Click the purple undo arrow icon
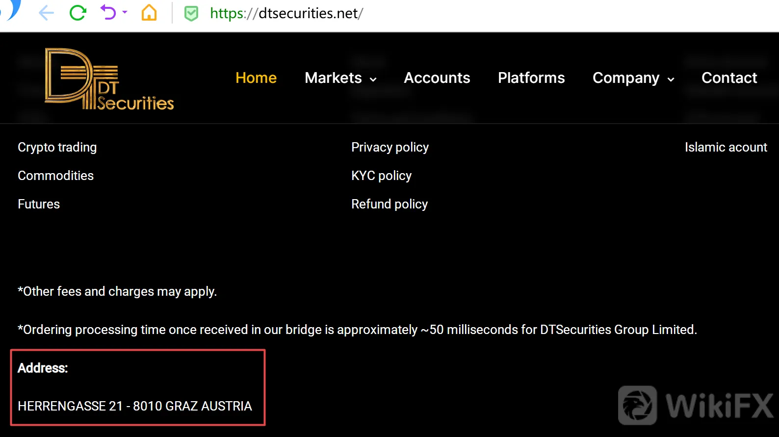 108,12
